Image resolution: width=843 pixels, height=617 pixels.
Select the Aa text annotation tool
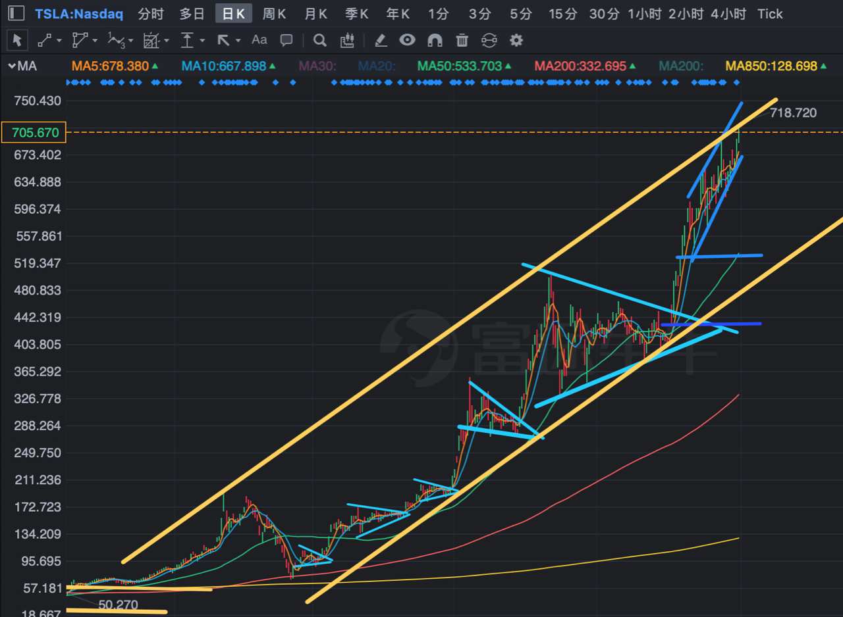(x=259, y=40)
